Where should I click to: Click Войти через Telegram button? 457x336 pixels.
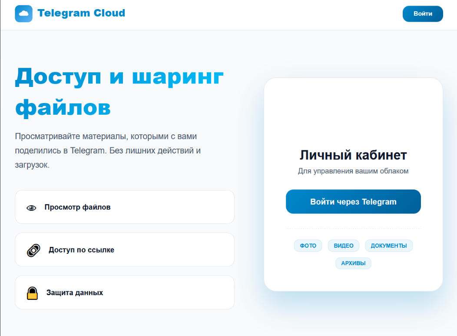click(353, 202)
